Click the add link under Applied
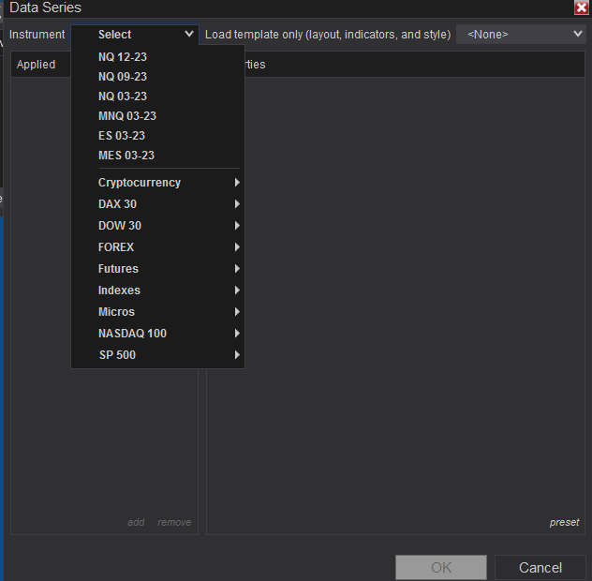The height and width of the screenshot is (581, 592). coord(136,522)
